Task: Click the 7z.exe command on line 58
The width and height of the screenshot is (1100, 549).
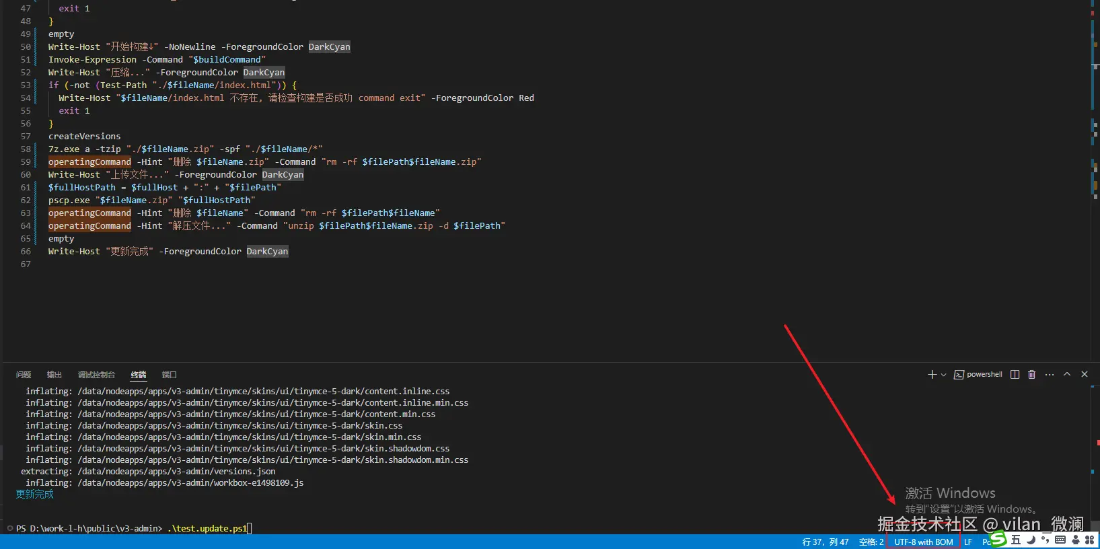Action: (185, 149)
